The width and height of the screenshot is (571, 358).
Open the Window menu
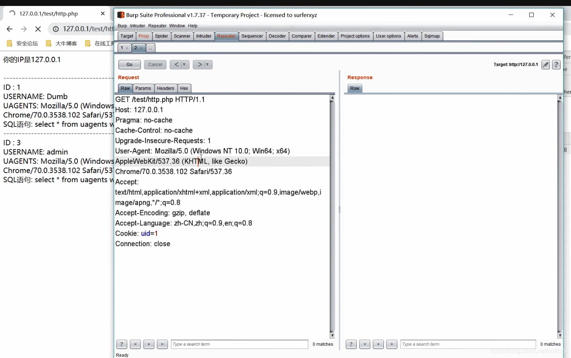click(x=177, y=26)
